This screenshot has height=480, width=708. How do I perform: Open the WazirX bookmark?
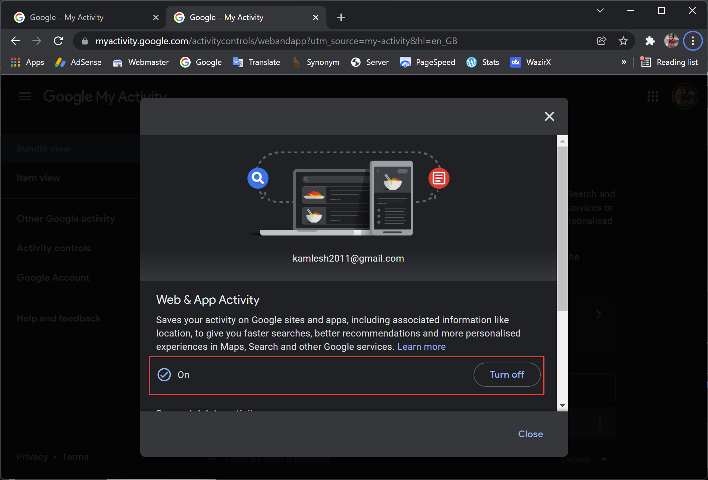(x=530, y=62)
